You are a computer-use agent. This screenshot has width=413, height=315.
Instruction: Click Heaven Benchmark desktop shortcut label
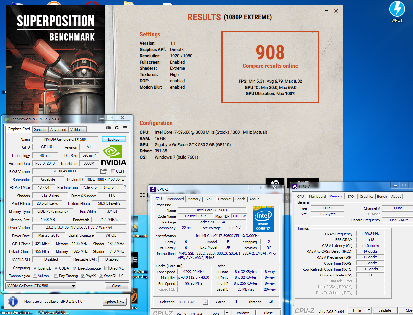coord(16,312)
